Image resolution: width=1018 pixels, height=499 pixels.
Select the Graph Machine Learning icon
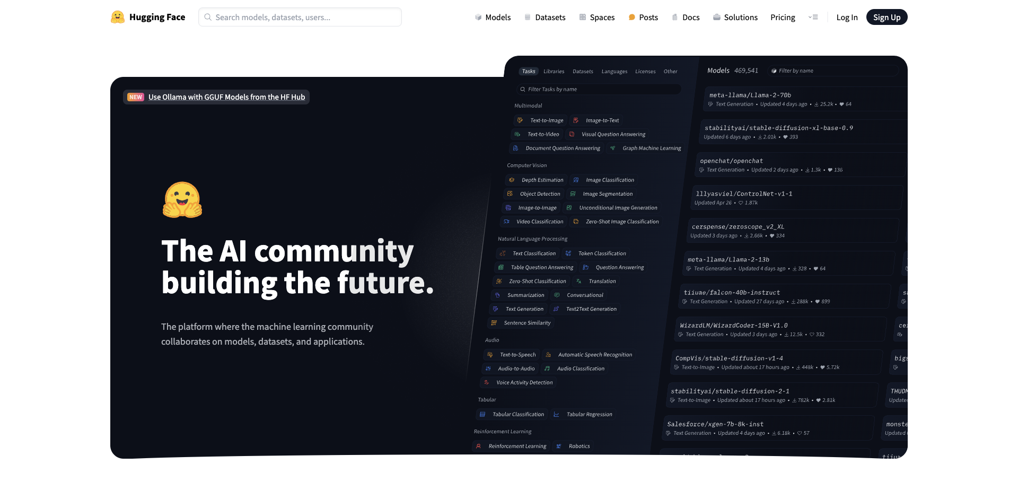pyautogui.click(x=612, y=148)
